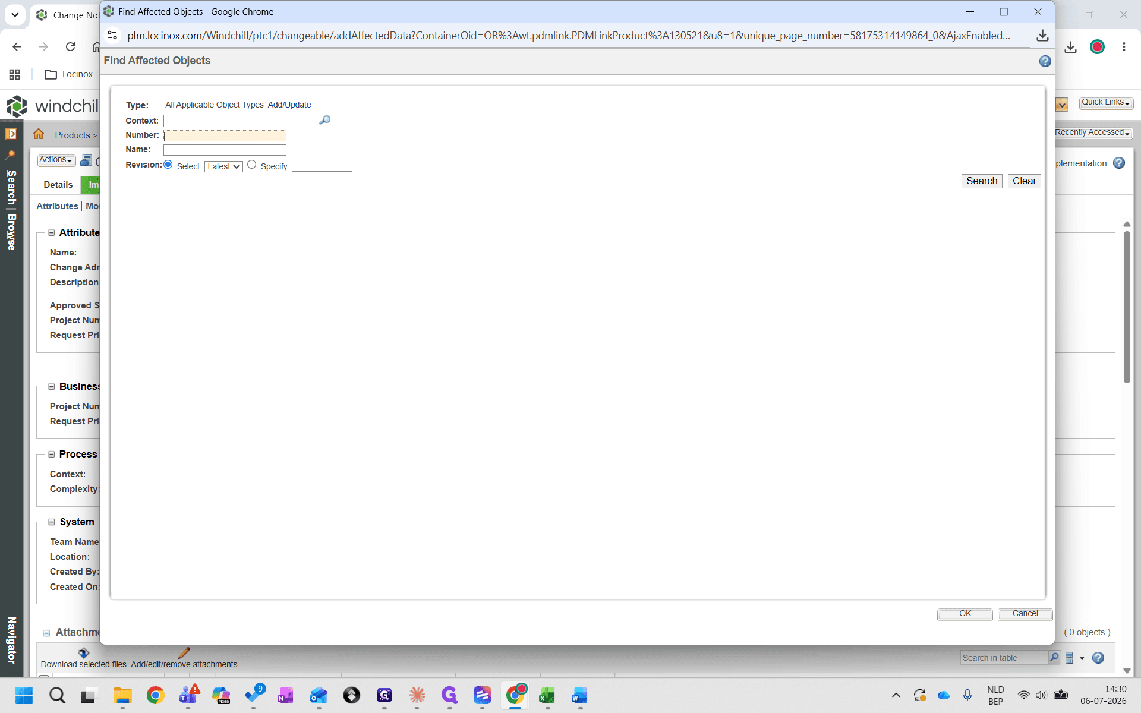This screenshot has height=713, width=1141.
Task: Open the Actions dropdown menu
Action: (56, 160)
